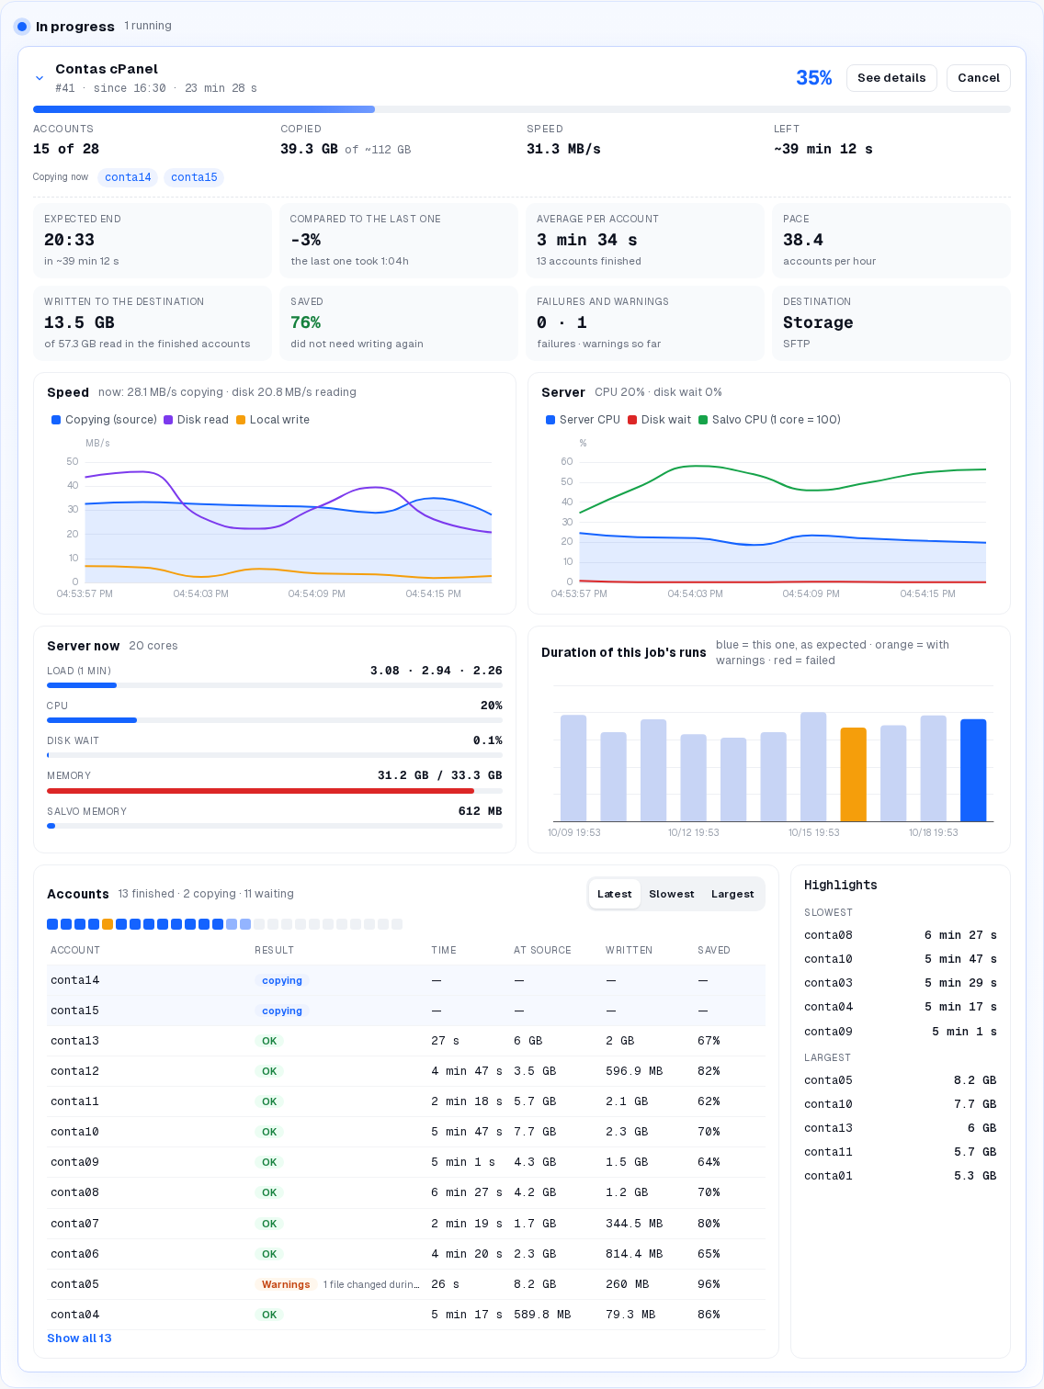
Task: Cancel the running Contas cPanel job
Action: (x=979, y=78)
